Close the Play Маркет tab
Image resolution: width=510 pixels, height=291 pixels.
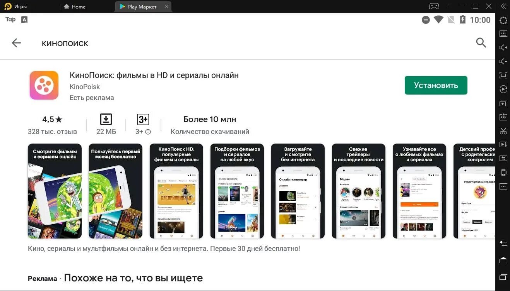pos(166,7)
